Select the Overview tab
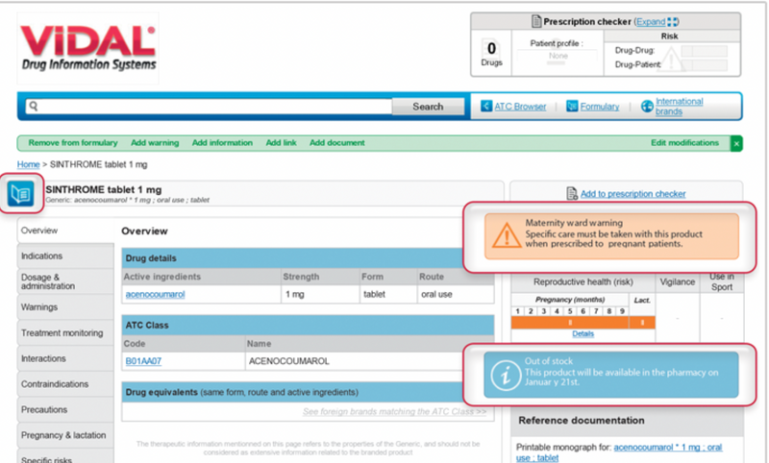The width and height of the screenshot is (769, 463). tap(65, 231)
